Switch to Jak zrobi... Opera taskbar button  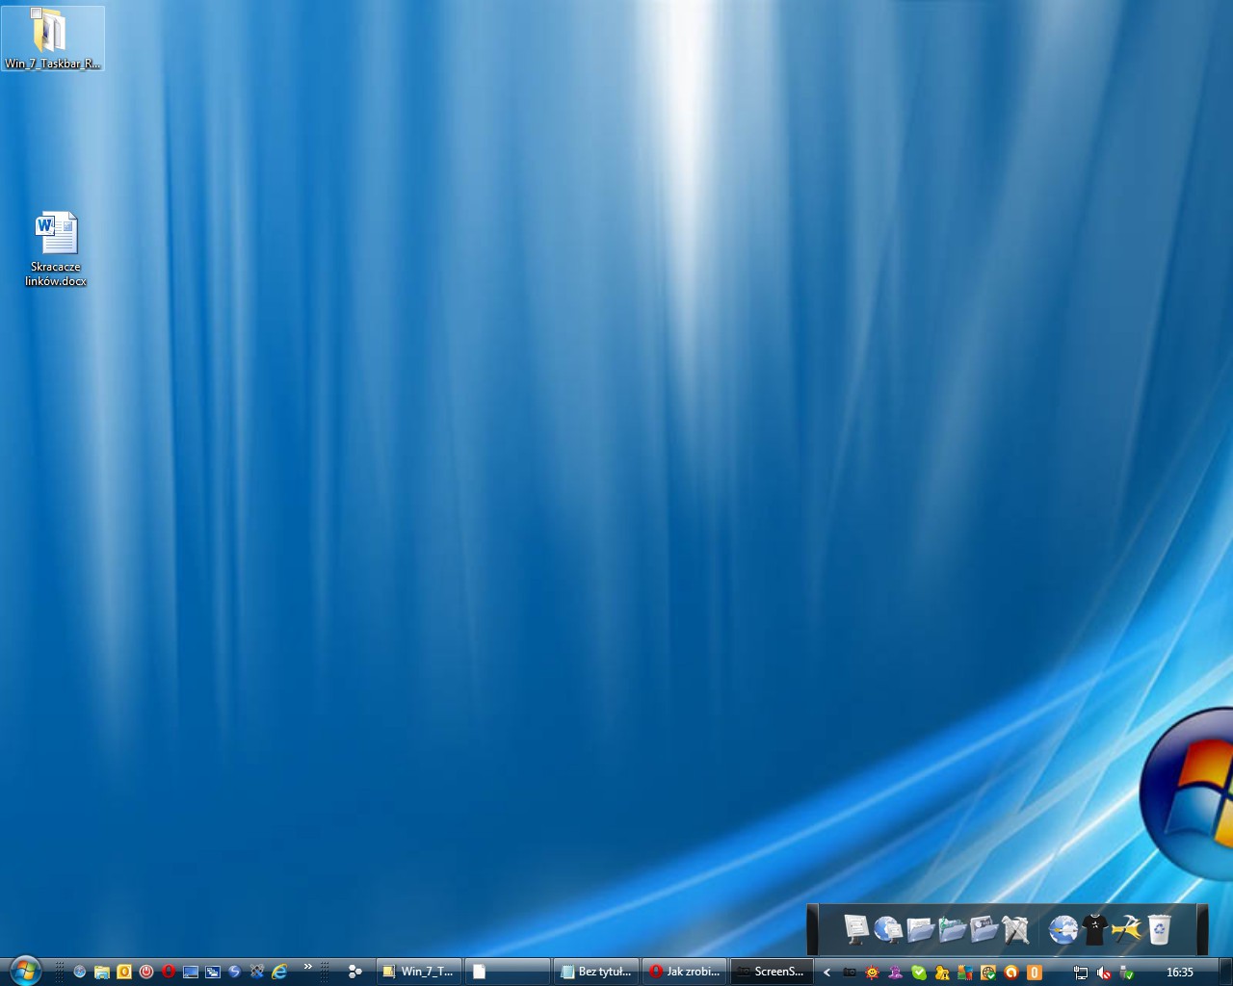(685, 972)
